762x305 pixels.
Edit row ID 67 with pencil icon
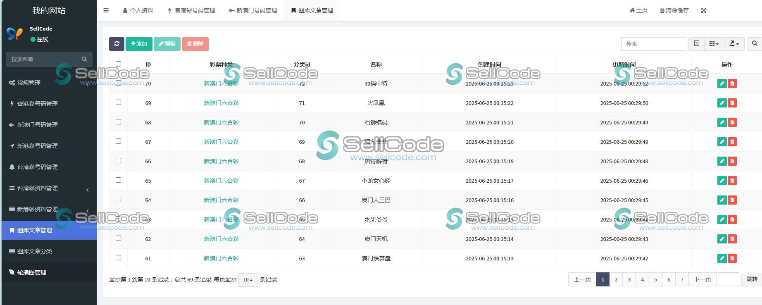[x=722, y=142]
